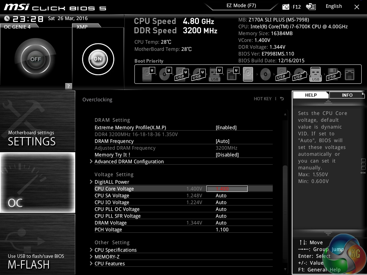Take a screenshot with the camera F12 icon
The image size is (367, 275).
pyautogui.click(x=286, y=7)
